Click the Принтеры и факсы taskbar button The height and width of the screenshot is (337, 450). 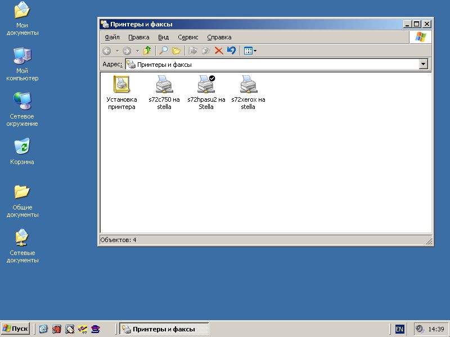pyautogui.click(x=164, y=329)
